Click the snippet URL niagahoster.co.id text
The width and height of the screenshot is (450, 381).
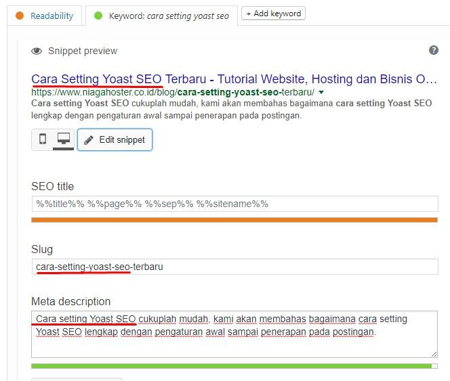pyautogui.click(x=173, y=92)
